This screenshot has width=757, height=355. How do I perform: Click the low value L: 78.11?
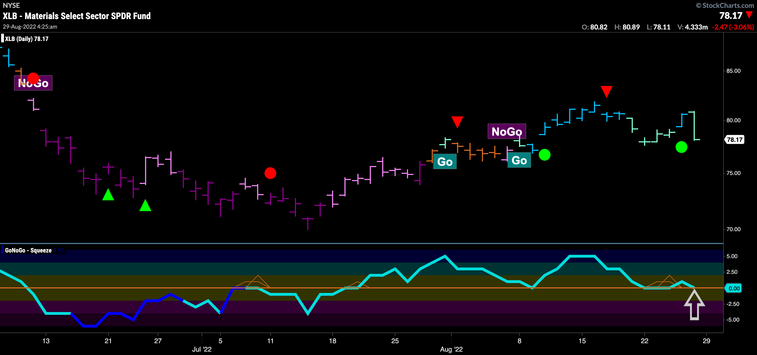pos(658,27)
